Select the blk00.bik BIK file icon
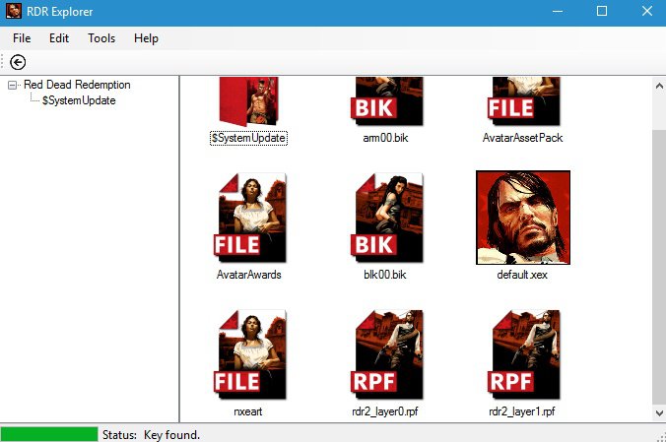Image resolution: width=666 pixels, height=442 pixels. pyautogui.click(x=386, y=218)
